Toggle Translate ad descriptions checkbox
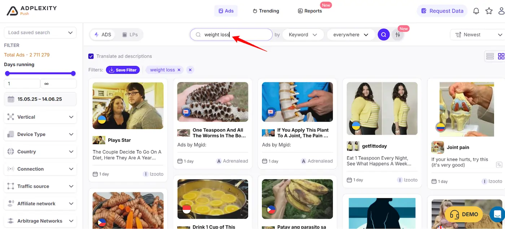This screenshot has width=505, height=229. pos(91,56)
